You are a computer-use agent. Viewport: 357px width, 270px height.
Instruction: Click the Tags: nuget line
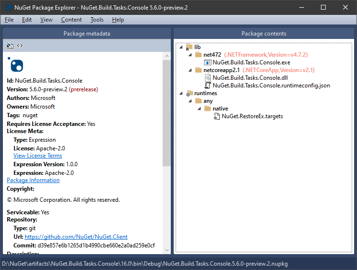pyautogui.click(x=22, y=115)
